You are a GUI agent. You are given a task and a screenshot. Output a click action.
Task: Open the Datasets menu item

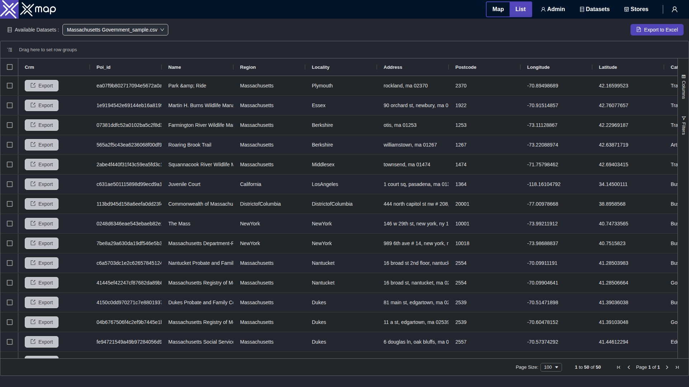click(x=595, y=9)
